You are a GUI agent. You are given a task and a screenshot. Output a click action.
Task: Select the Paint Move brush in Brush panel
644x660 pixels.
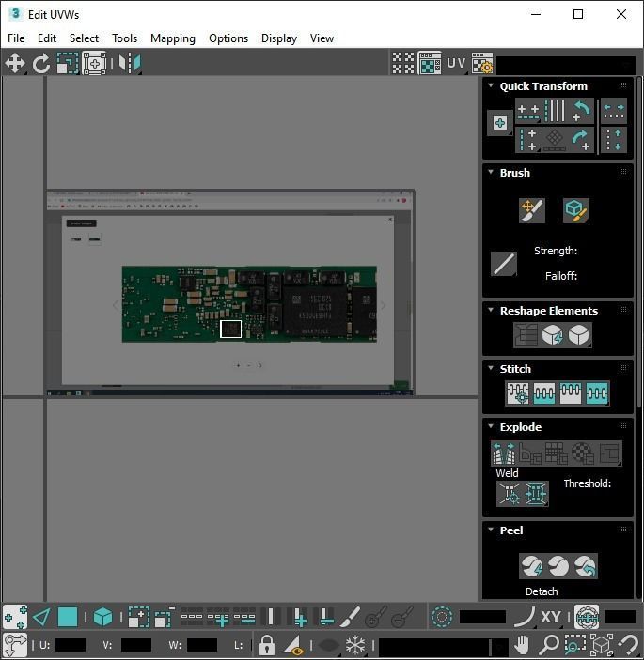click(532, 209)
